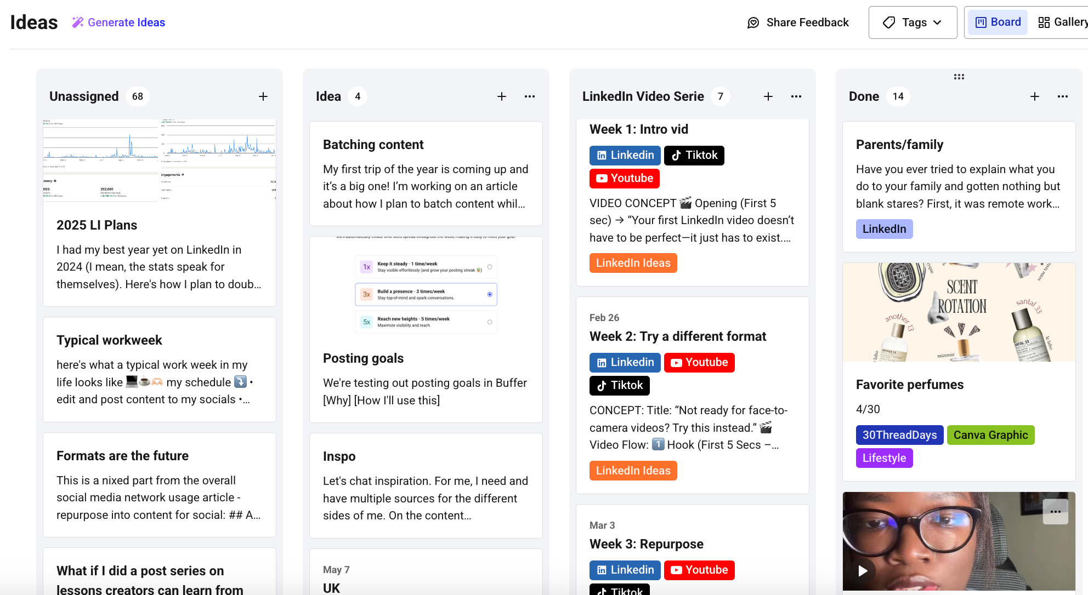Open Idea column options menu
1088x595 pixels.
point(530,96)
